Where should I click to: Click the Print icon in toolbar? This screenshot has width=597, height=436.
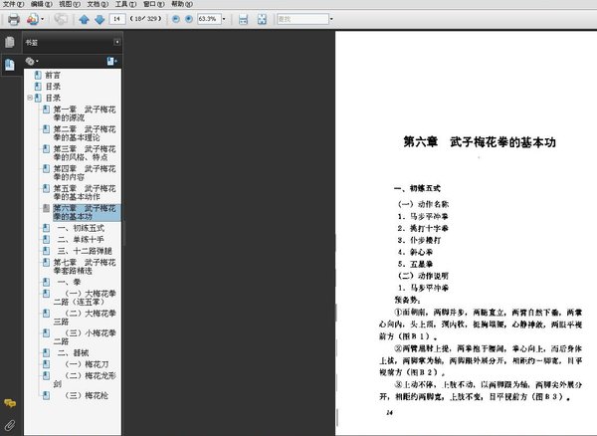pyautogui.click(x=14, y=19)
